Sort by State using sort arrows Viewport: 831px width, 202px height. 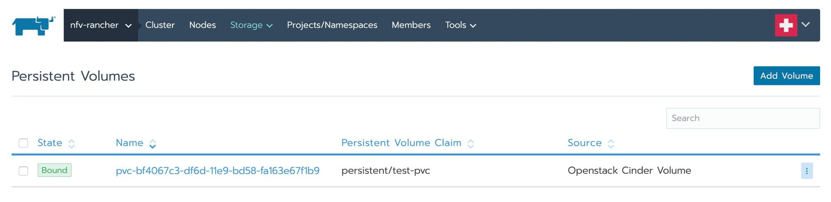[71, 144]
